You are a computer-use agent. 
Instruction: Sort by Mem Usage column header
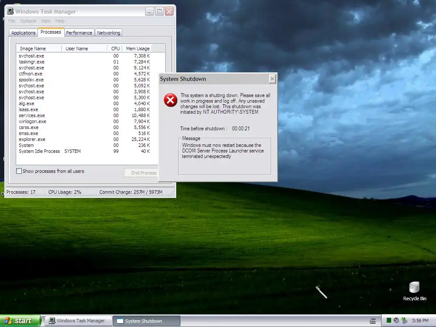coord(137,49)
